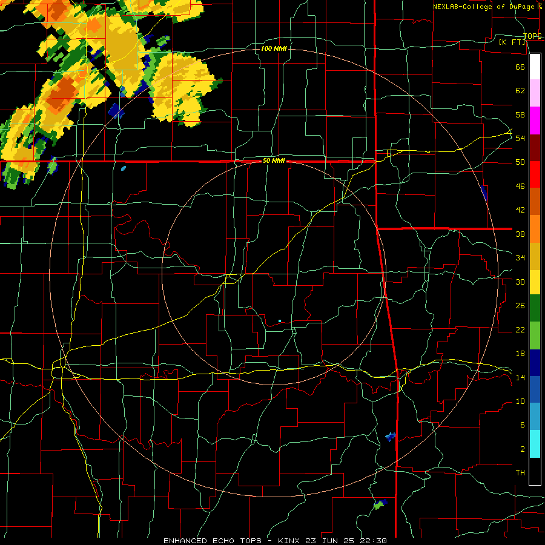This screenshot has height=545, width=545.
Task: Click the yellow legend swatch
Action: 535,282
